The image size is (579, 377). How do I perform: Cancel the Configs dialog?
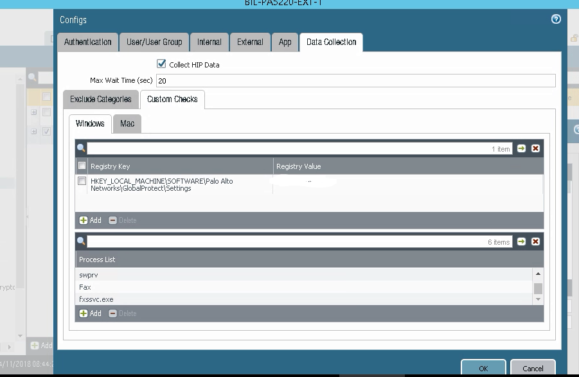click(x=533, y=368)
